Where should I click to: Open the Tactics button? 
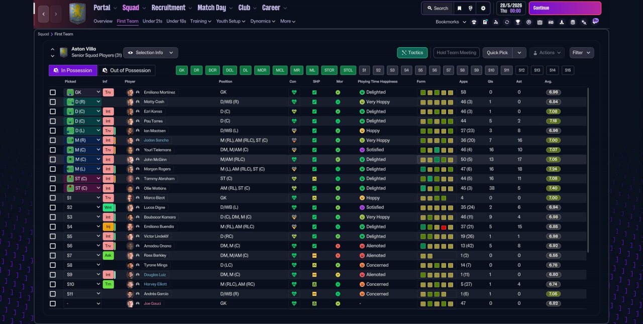pyautogui.click(x=412, y=53)
